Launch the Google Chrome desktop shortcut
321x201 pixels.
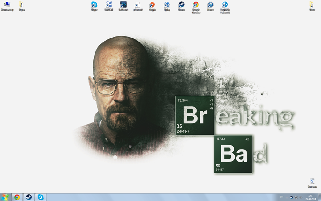(196, 8)
